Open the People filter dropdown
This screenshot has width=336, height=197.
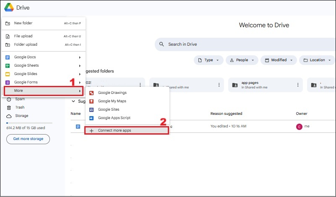242,60
